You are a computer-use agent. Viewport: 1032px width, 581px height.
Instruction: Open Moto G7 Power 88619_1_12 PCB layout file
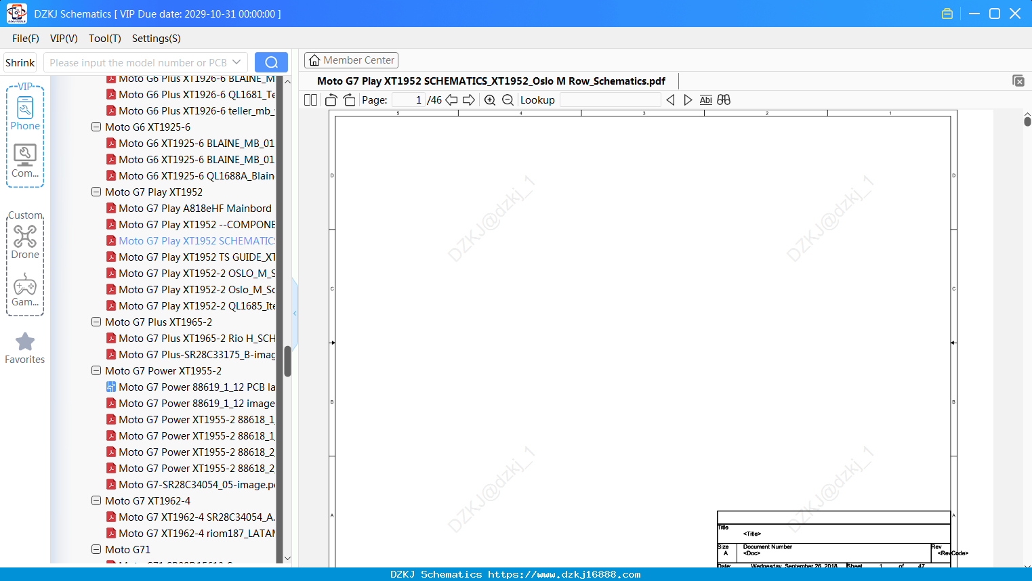click(190, 387)
